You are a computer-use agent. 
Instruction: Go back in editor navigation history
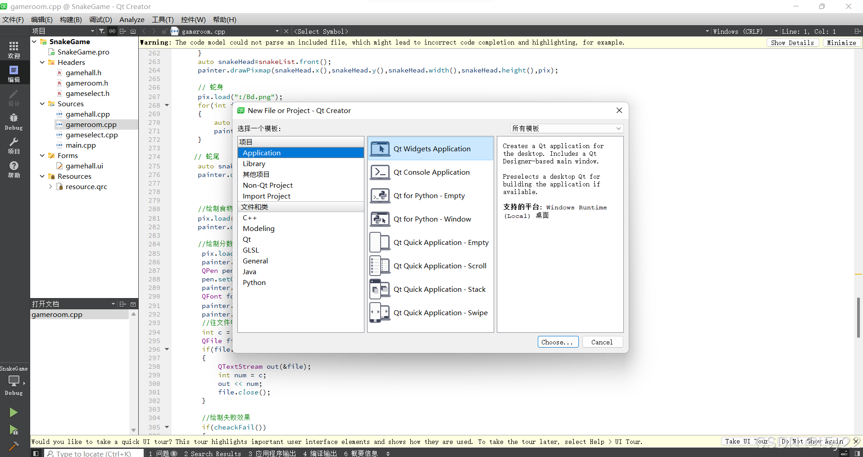(144, 31)
